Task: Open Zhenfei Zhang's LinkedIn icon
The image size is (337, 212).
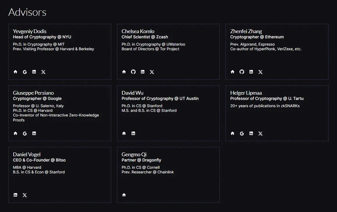Action: pos(251,72)
